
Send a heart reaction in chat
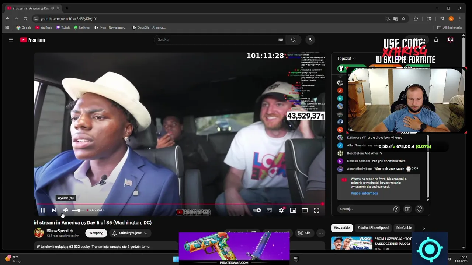[x=419, y=209]
